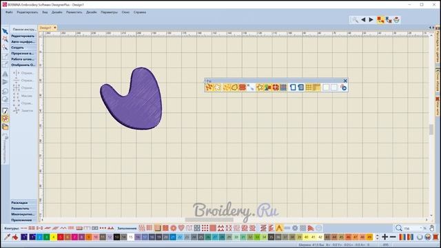Click the shape outline icon in floating toolbar
The image size is (441, 248).
coord(234,87)
